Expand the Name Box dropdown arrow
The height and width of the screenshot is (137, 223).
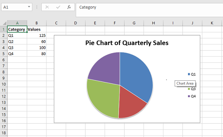tap(29, 7)
